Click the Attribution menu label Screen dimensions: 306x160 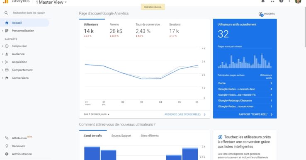click(19, 138)
